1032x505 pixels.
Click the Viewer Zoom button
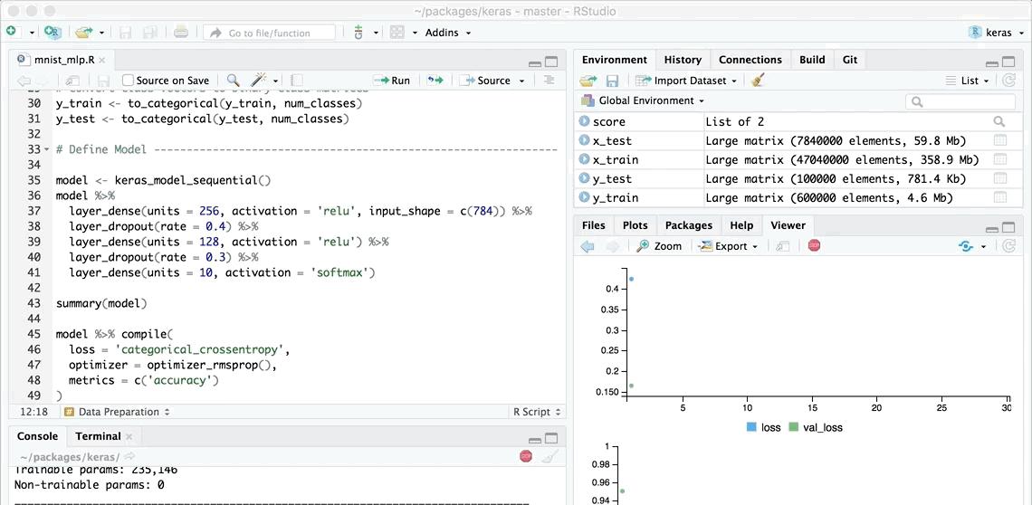(x=659, y=245)
